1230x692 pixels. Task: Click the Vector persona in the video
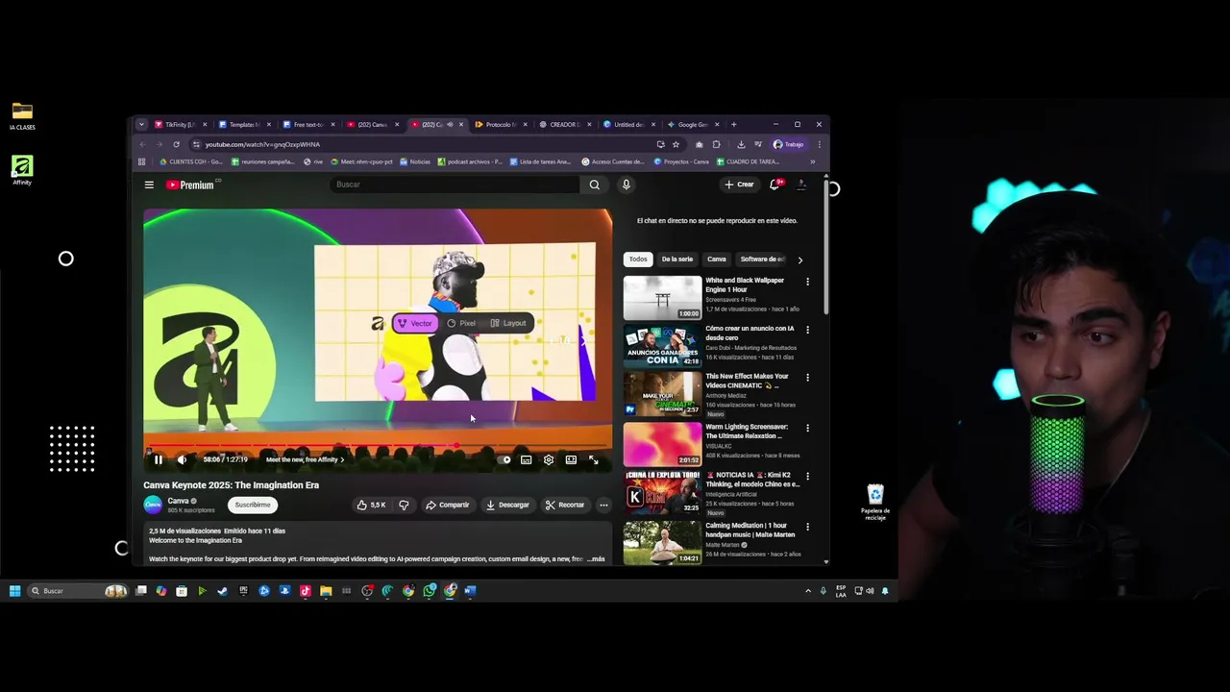click(x=415, y=323)
